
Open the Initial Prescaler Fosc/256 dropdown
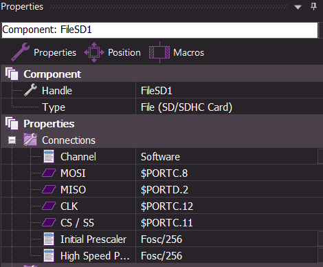(320, 239)
